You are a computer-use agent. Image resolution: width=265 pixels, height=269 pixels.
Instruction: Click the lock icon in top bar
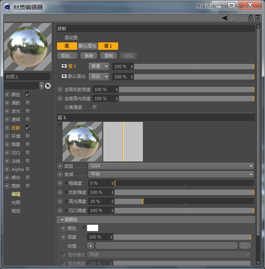pos(250,18)
